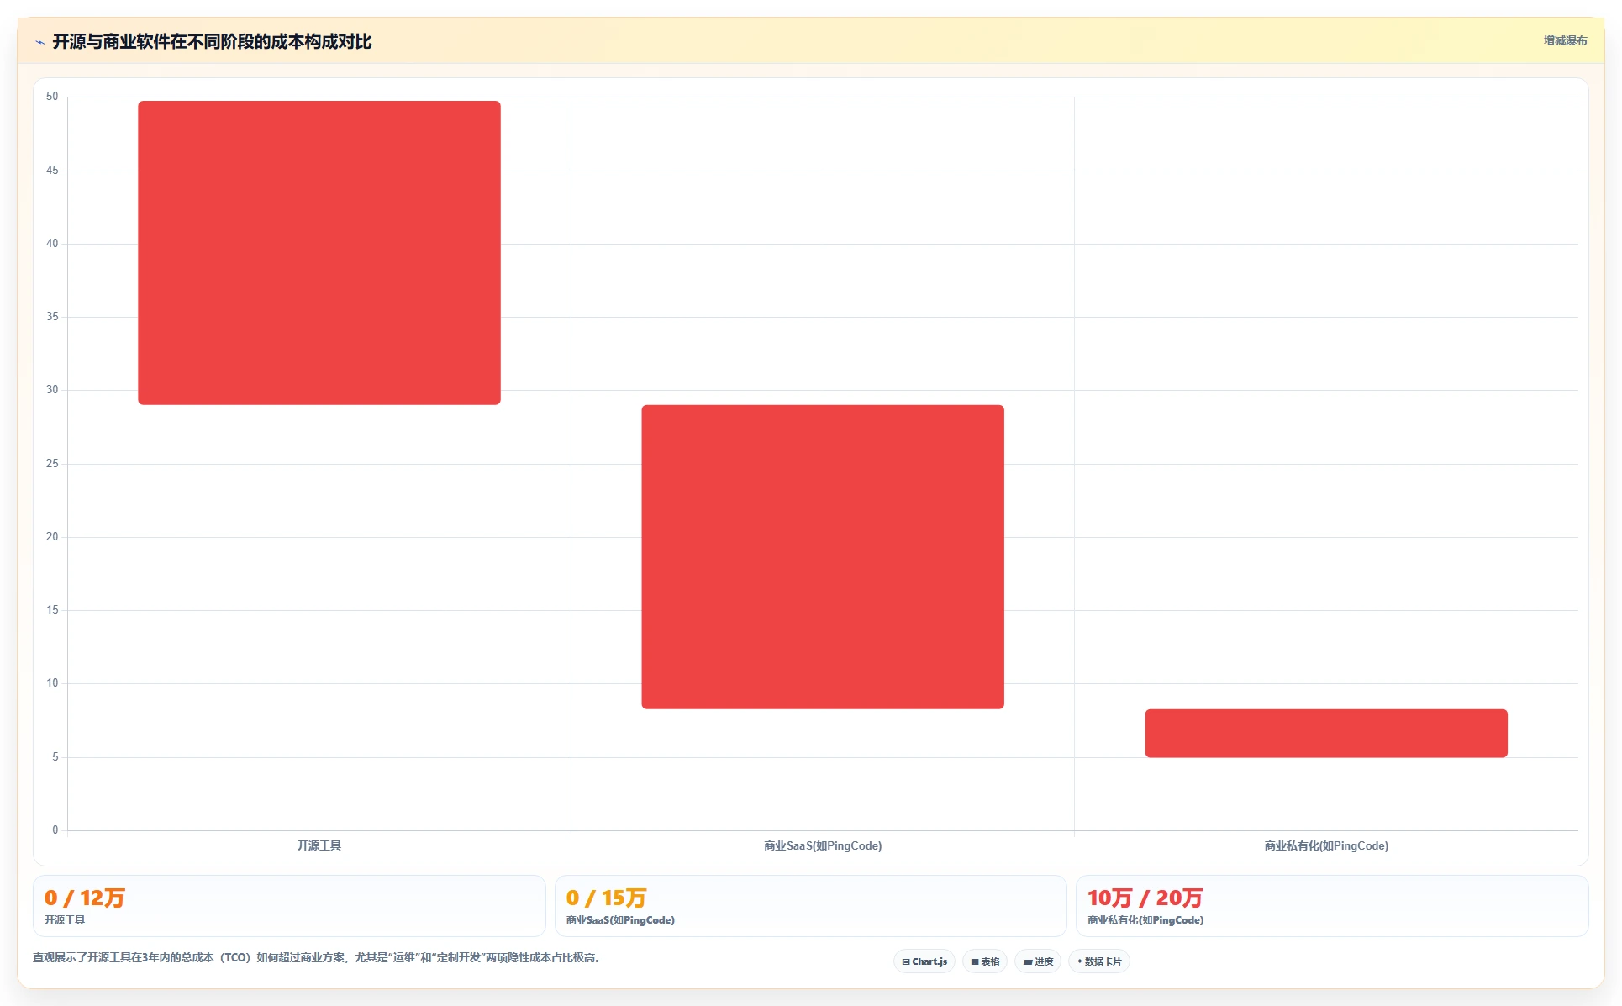Switch to the 数据卡片 tab
Image resolution: width=1622 pixels, height=1006 pixels.
tap(1099, 961)
